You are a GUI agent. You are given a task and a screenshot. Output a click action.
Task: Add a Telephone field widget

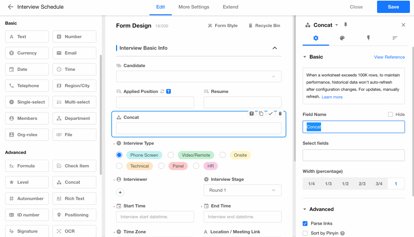tap(27, 85)
